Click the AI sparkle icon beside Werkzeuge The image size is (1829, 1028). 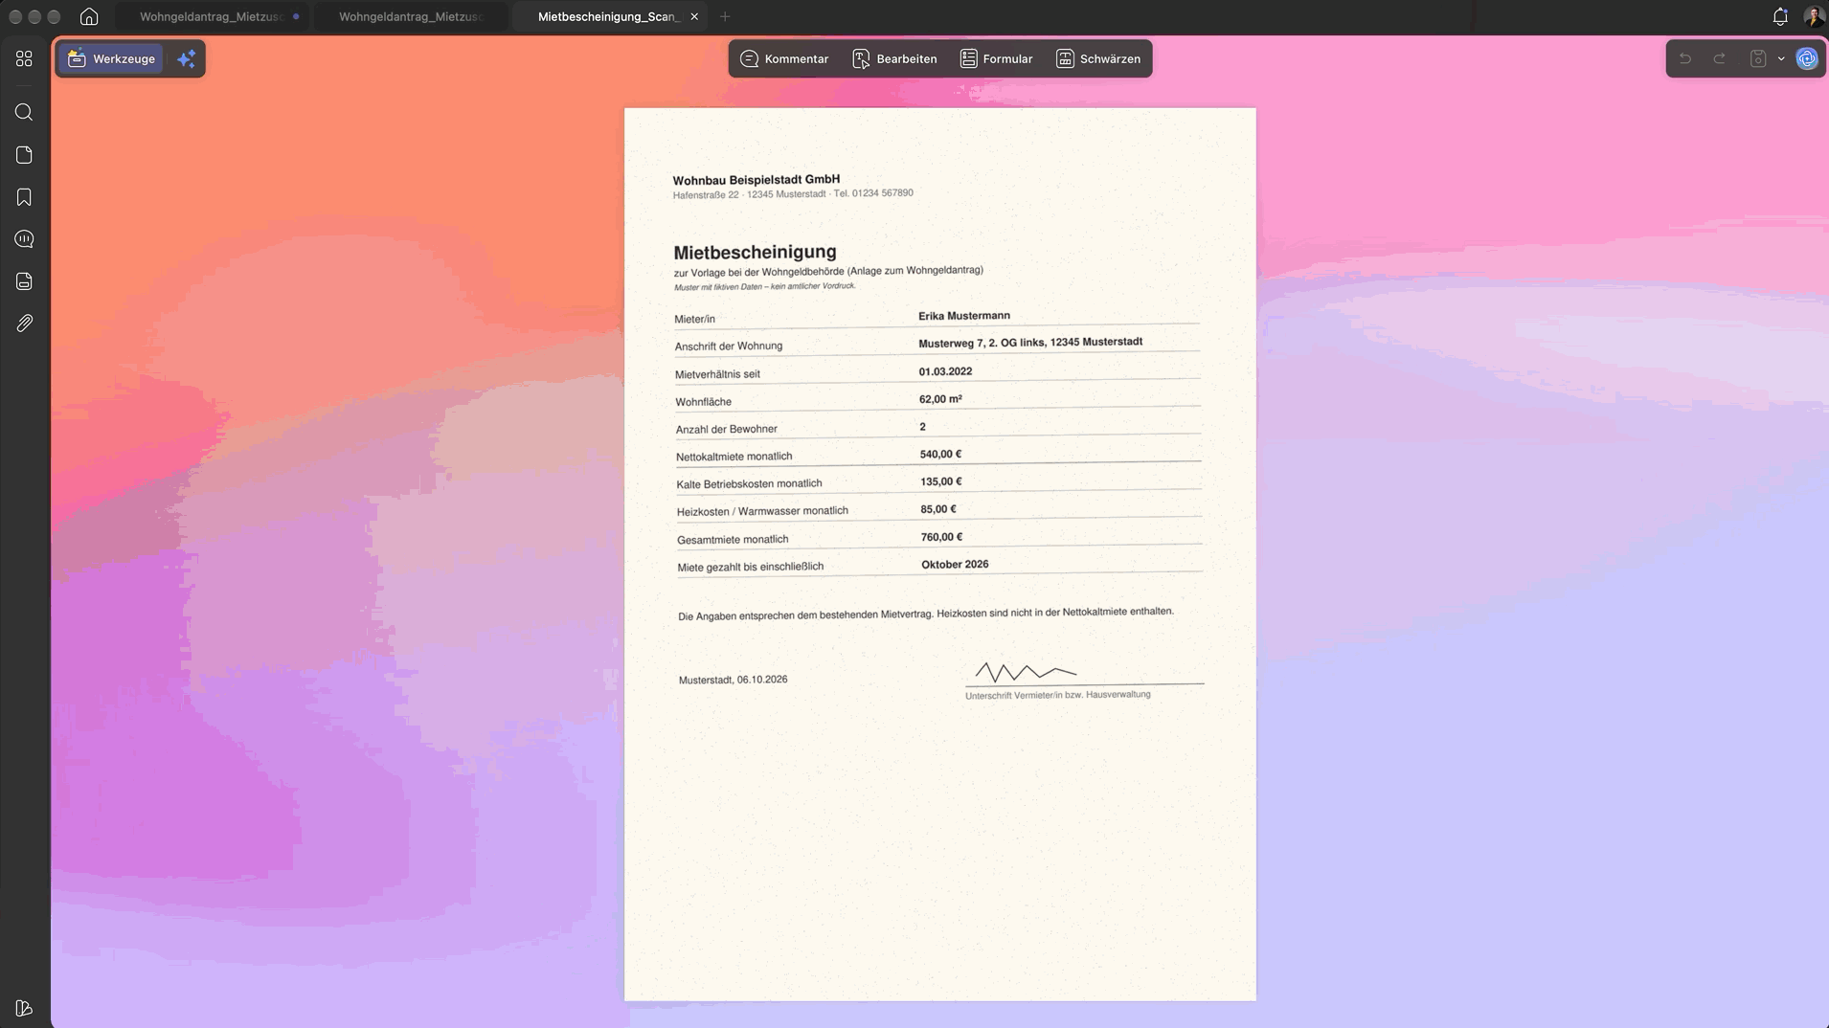click(x=187, y=58)
